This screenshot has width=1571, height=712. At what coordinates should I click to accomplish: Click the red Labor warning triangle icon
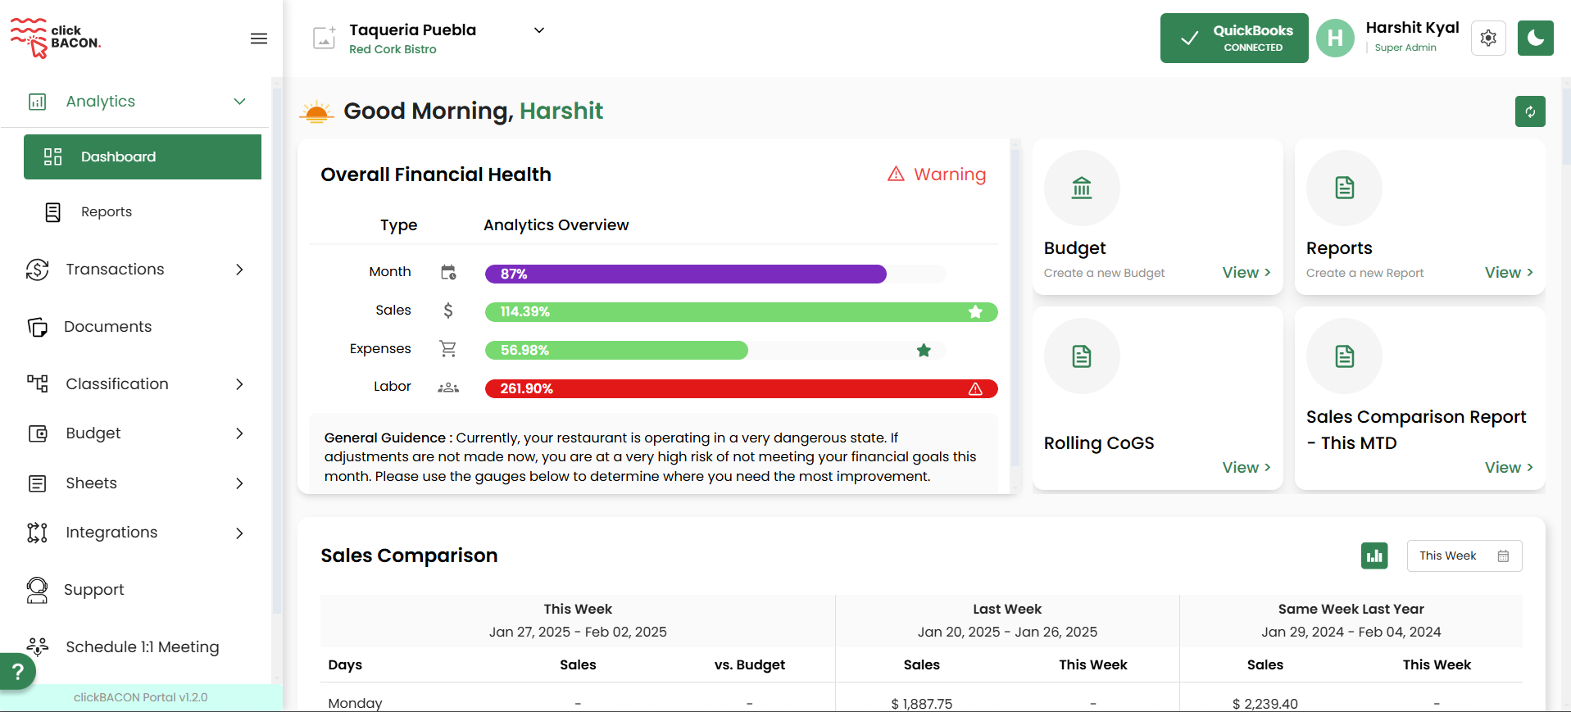coord(975,389)
